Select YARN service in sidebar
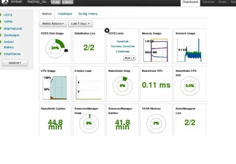The width and height of the screenshot is (236, 164). pos(8,22)
